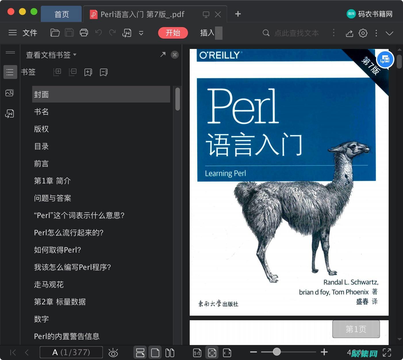Click the share icon near the search bar
This screenshot has height=360, width=403.
(349, 33)
